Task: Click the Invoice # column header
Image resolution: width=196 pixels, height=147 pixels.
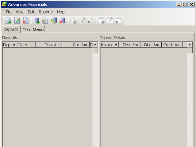Action: (x=109, y=45)
